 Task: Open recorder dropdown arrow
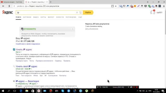[128, 87]
